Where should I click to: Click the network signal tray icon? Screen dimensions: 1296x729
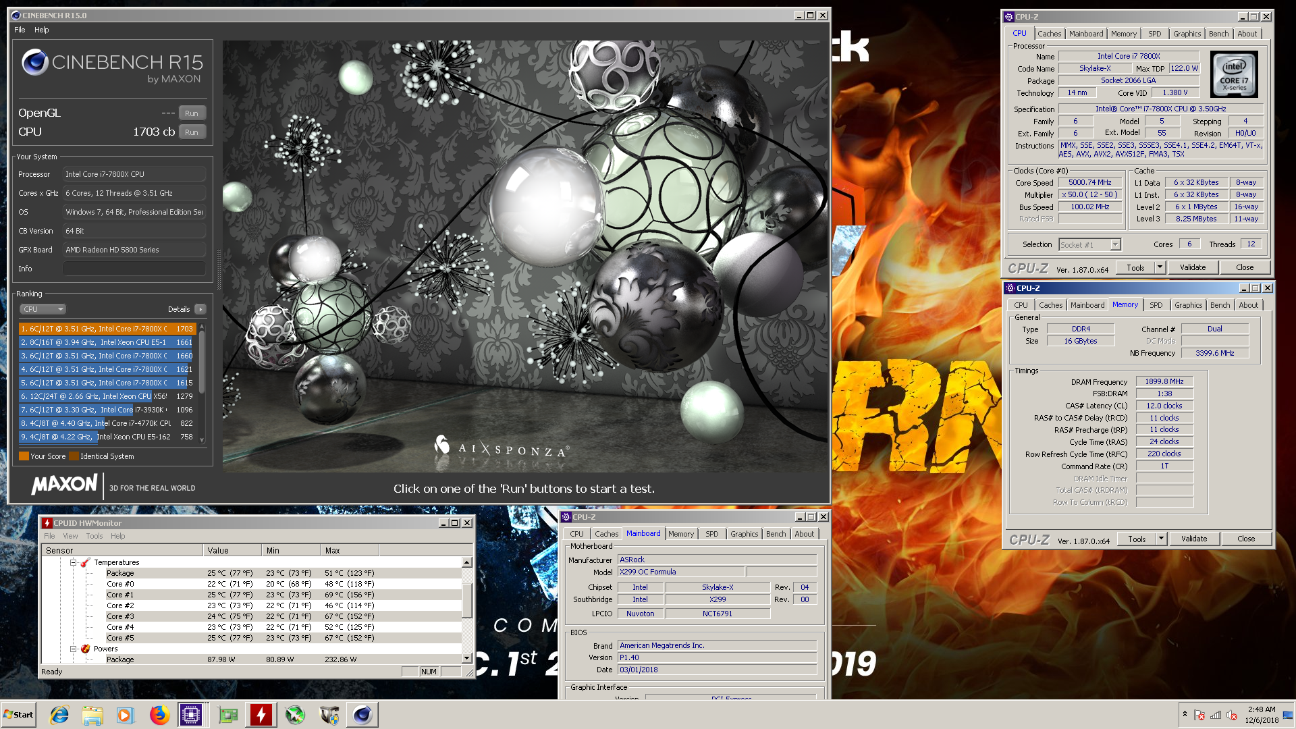pyautogui.click(x=1216, y=715)
